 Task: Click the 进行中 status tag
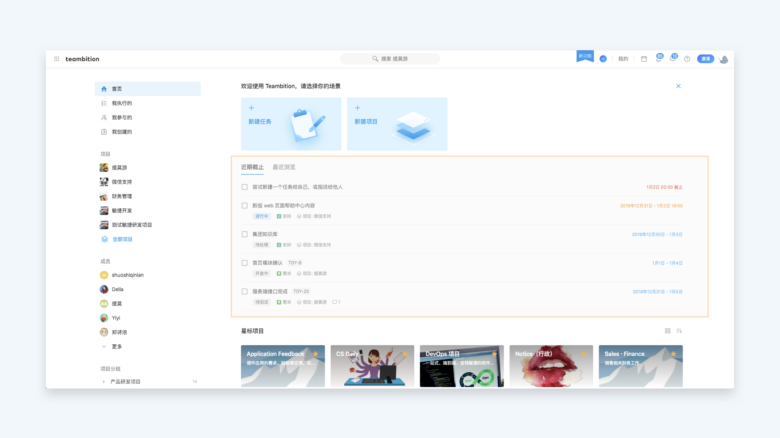pos(262,216)
